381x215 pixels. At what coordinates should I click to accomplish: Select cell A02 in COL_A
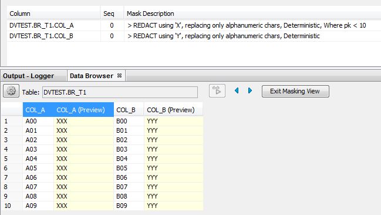[38, 140]
